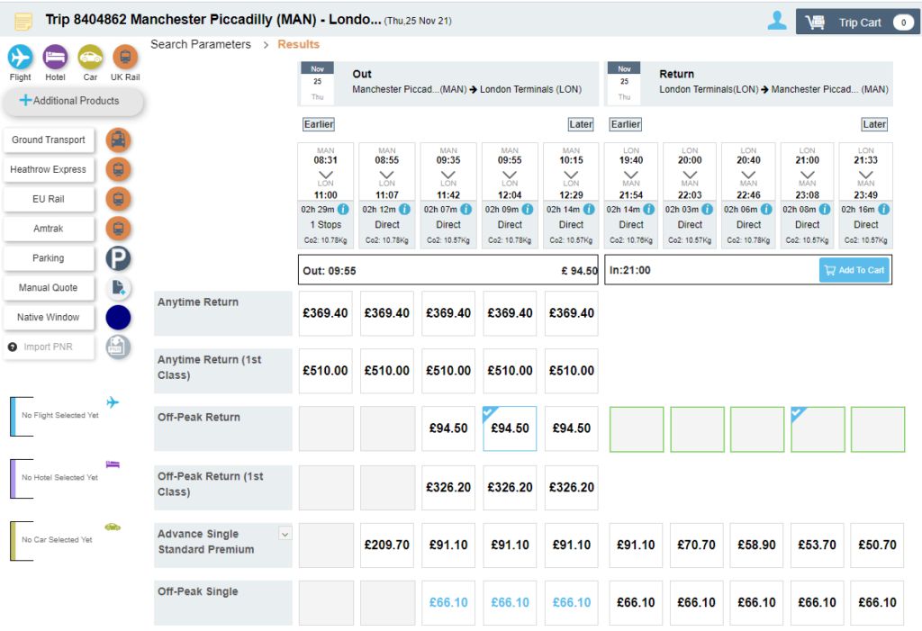Go to Search Parameters breadcrumb
The image size is (922, 631).
[201, 44]
